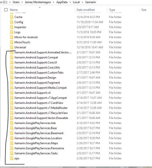Select Xamarin.GooglePlayServices.Basement folder name
Image resolution: width=152 pixels, height=168 pixels.
point(39,133)
